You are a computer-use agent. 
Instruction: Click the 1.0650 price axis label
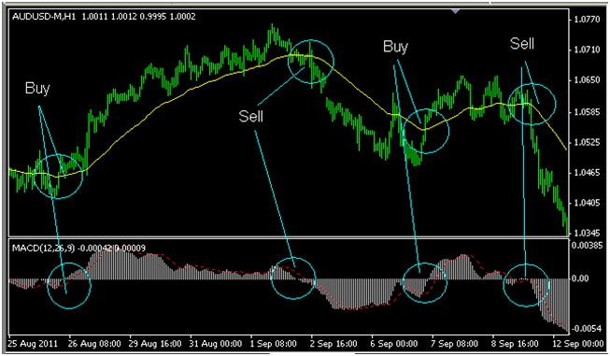tap(587, 80)
